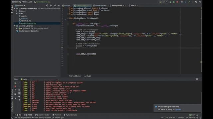Switch to main.kv editor tab

(133, 6)
